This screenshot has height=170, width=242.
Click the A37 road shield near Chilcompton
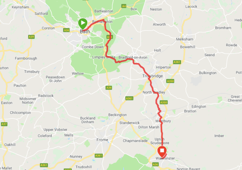coord(4,124)
